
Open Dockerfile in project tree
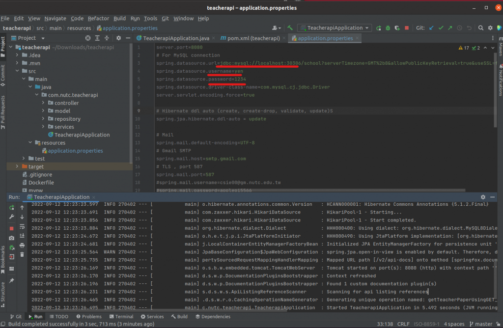tap(41, 183)
